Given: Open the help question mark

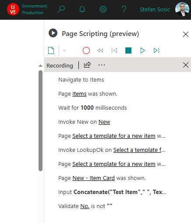Looking at the screenshot, I should pos(124,9).
